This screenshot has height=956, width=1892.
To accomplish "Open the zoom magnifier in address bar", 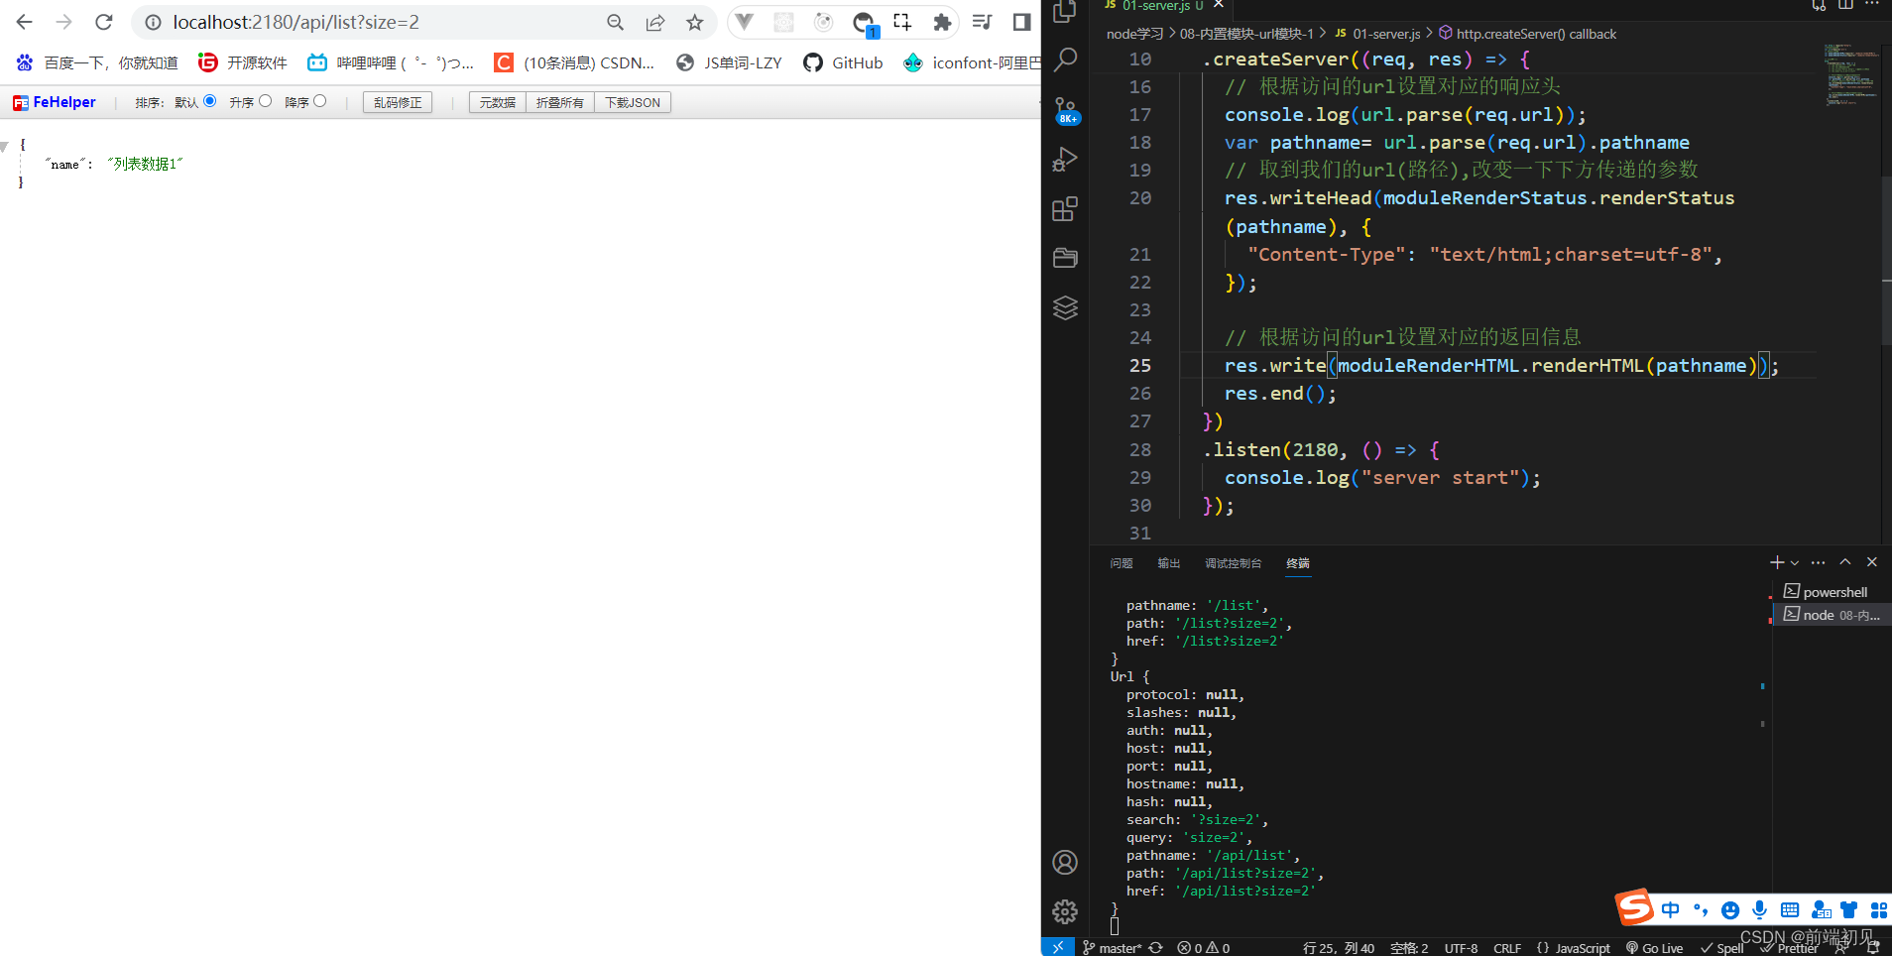I will pyautogui.click(x=616, y=22).
